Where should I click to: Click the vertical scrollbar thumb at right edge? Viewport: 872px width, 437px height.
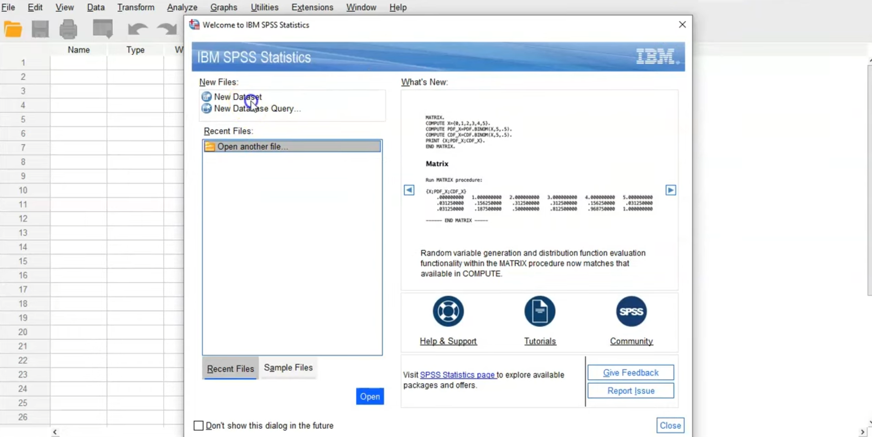point(869,180)
